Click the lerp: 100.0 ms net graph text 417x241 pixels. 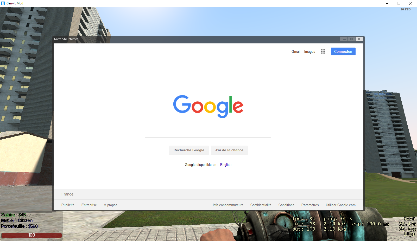369,224
